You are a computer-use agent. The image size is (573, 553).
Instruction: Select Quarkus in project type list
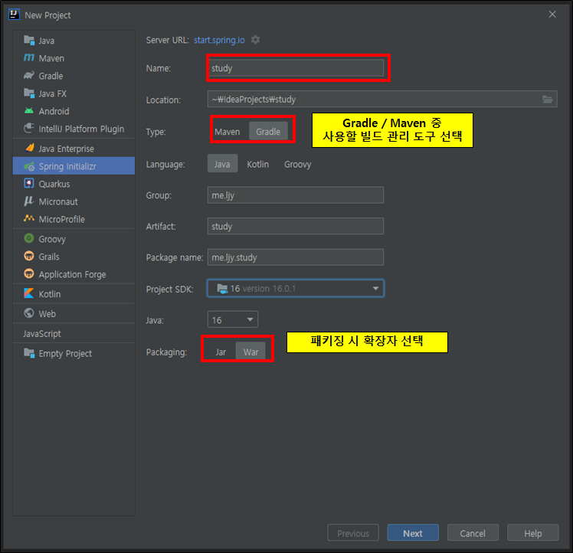(x=74, y=184)
